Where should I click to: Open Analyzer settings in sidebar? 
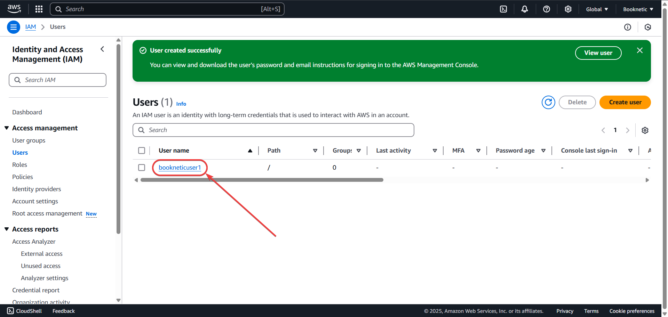coord(45,278)
